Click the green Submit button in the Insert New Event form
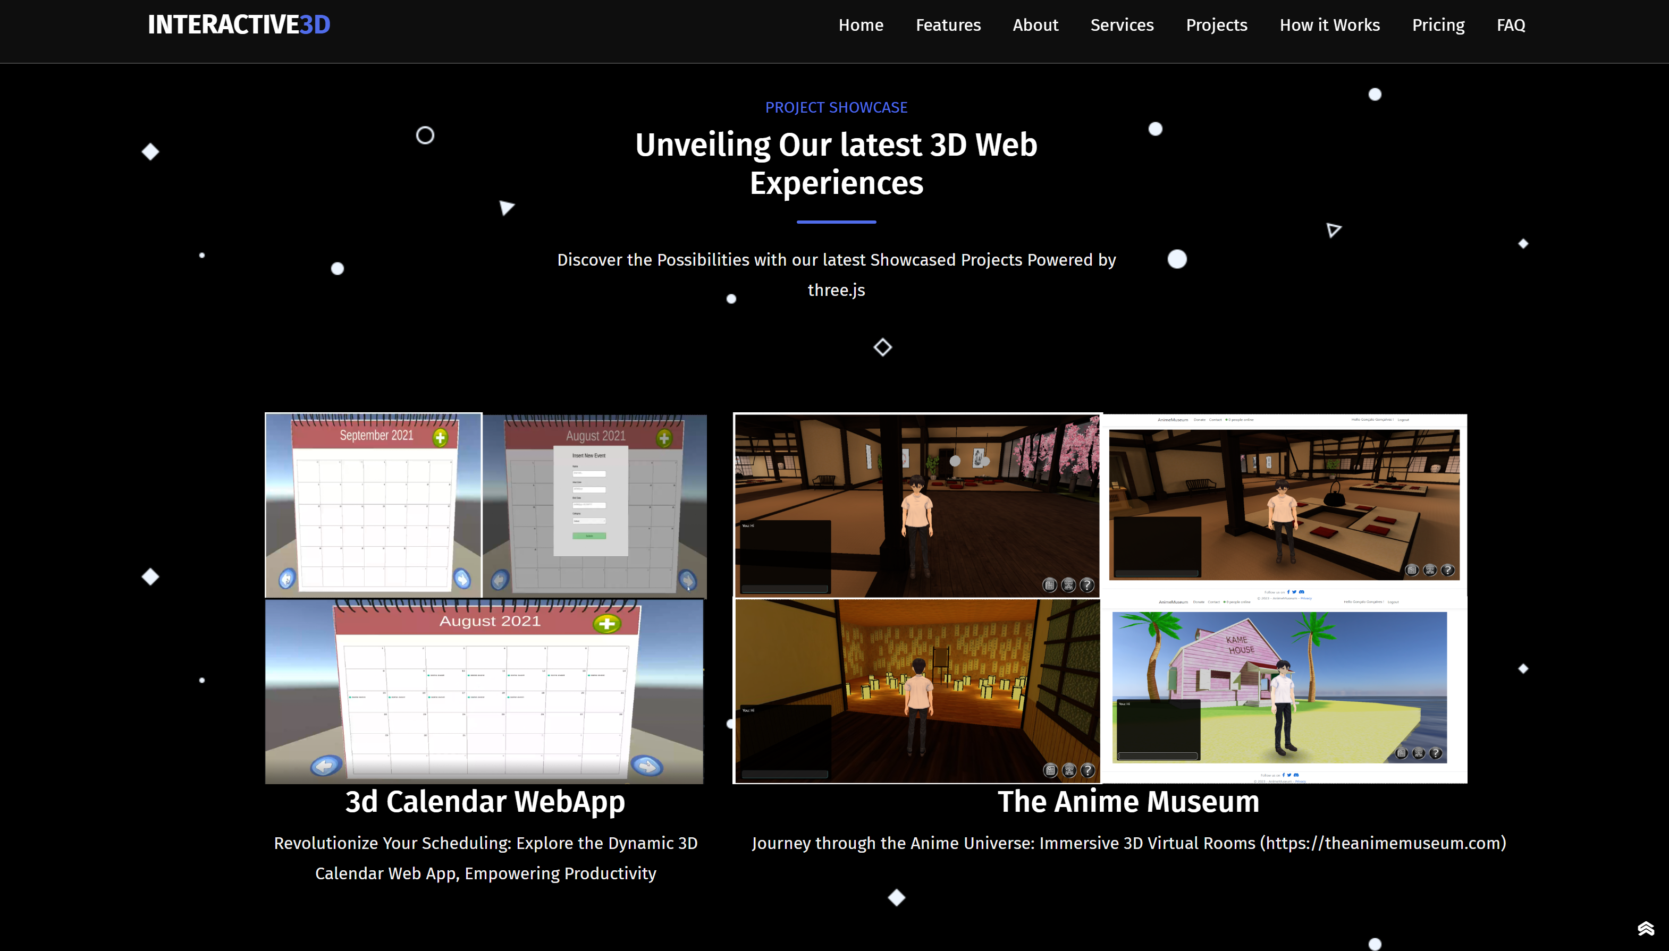Image resolution: width=1669 pixels, height=951 pixels. pyautogui.click(x=589, y=536)
